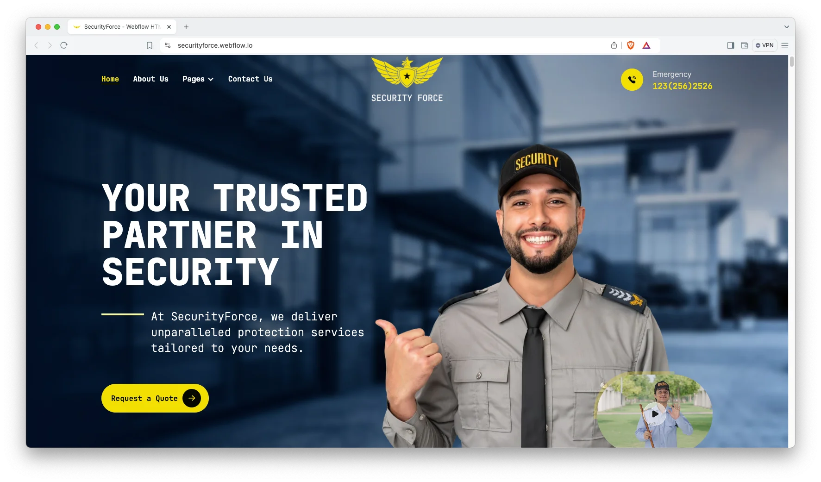Click the Request a Quote button

tap(155, 398)
